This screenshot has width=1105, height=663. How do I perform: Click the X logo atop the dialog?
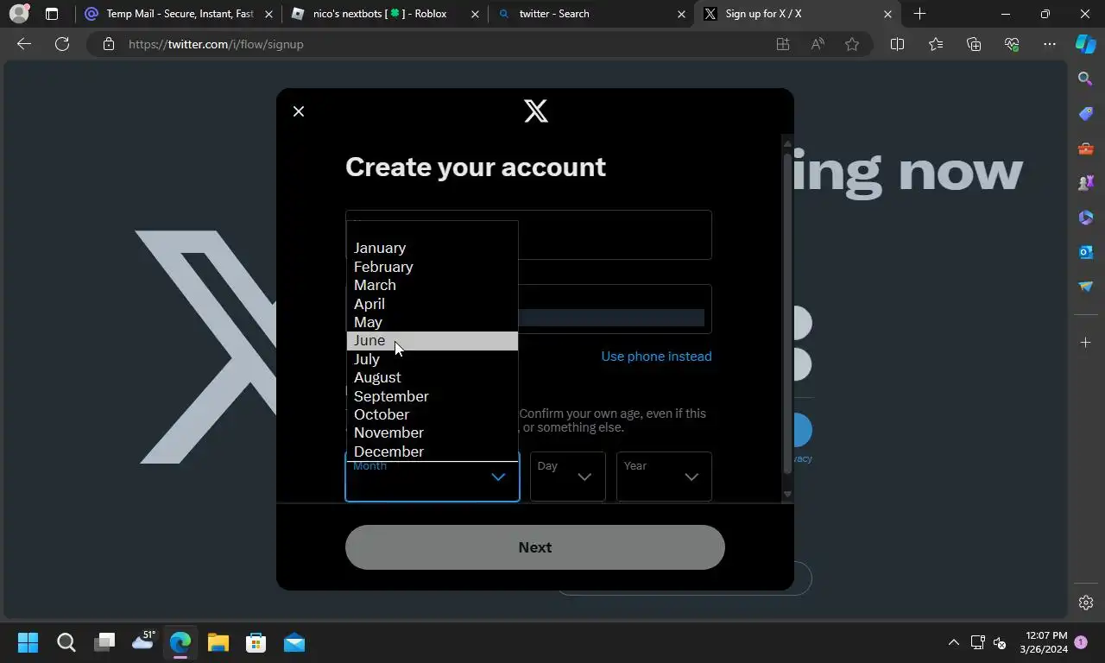536,111
